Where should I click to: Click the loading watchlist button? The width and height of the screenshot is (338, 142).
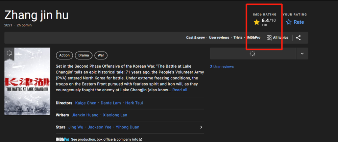(252, 53)
